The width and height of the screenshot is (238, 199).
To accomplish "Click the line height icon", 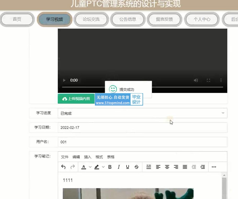I will point(149,167).
